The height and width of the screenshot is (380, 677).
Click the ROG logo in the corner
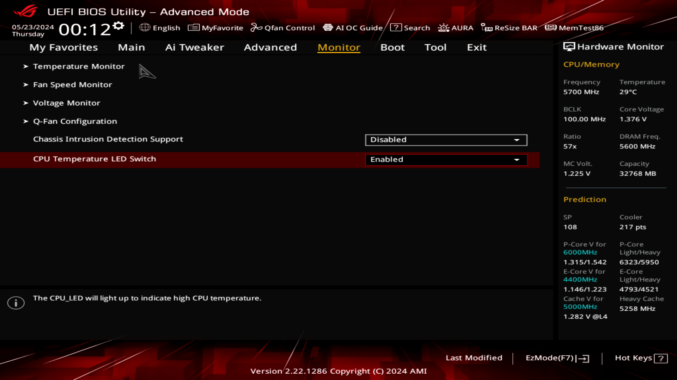click(25, 12)
